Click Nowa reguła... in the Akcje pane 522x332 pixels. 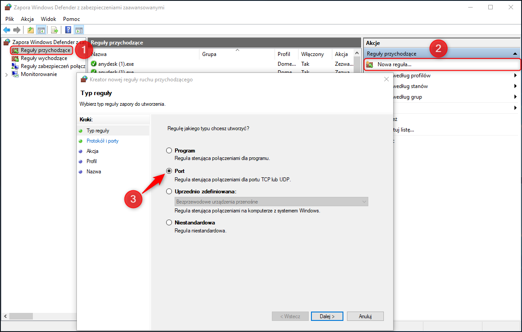click(394, 64)
